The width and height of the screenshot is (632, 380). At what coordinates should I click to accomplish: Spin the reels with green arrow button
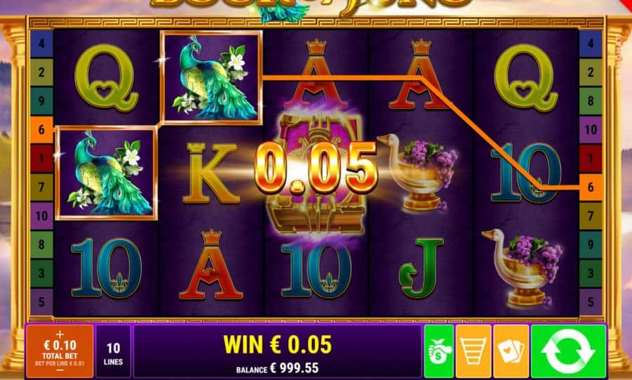point(568,351)
